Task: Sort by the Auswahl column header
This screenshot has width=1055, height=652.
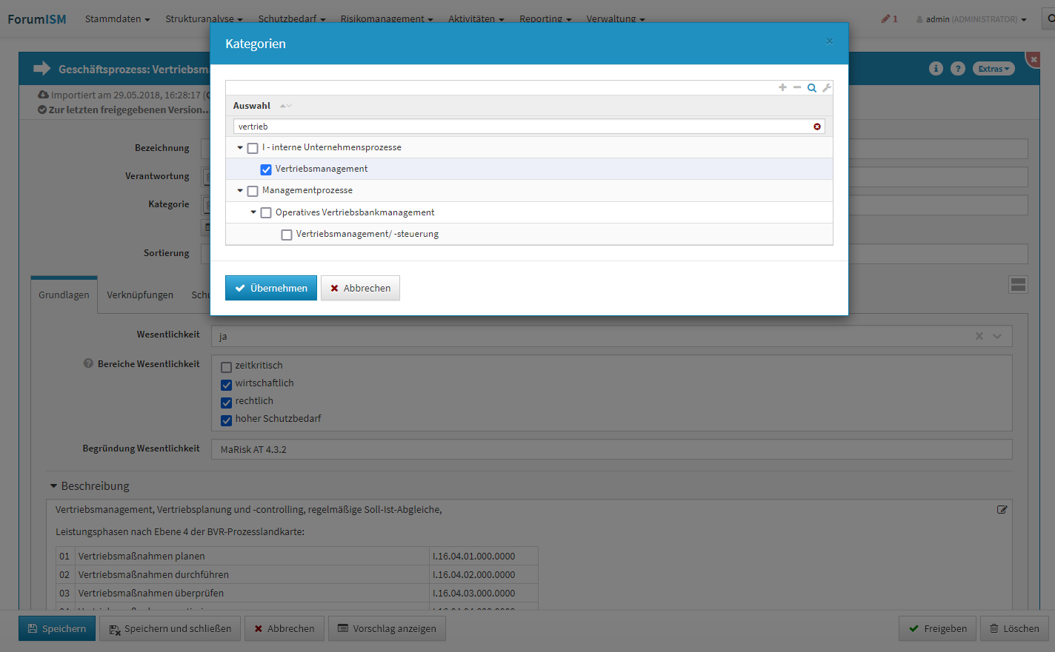Action: 252,106
